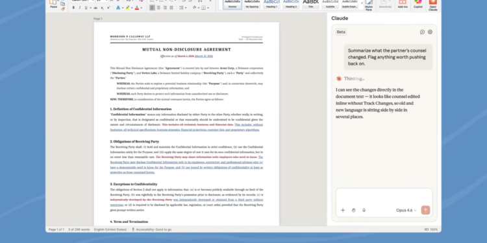Click the shading paint bucket icon

[194, 8]
